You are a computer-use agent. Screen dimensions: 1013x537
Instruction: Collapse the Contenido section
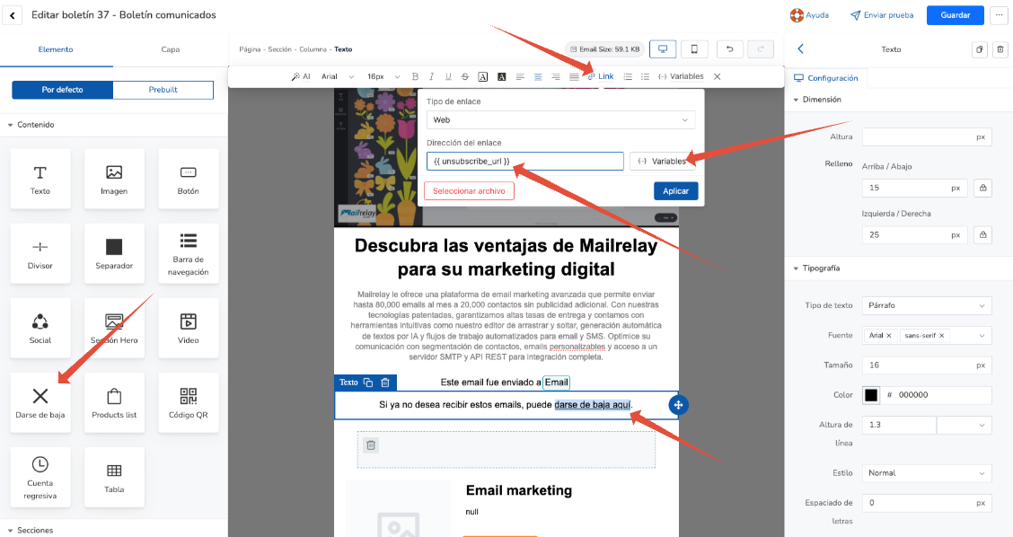point(31,125)
